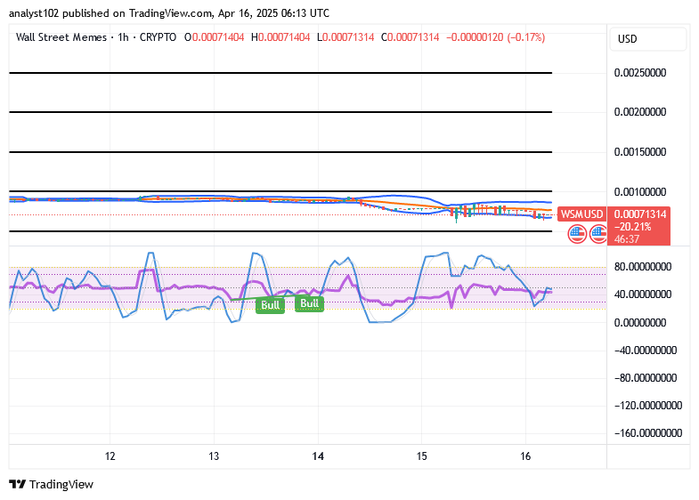
Task: Click the 0.00250000 price axis label
Action: pyautogui.click(x=640, y=73)
